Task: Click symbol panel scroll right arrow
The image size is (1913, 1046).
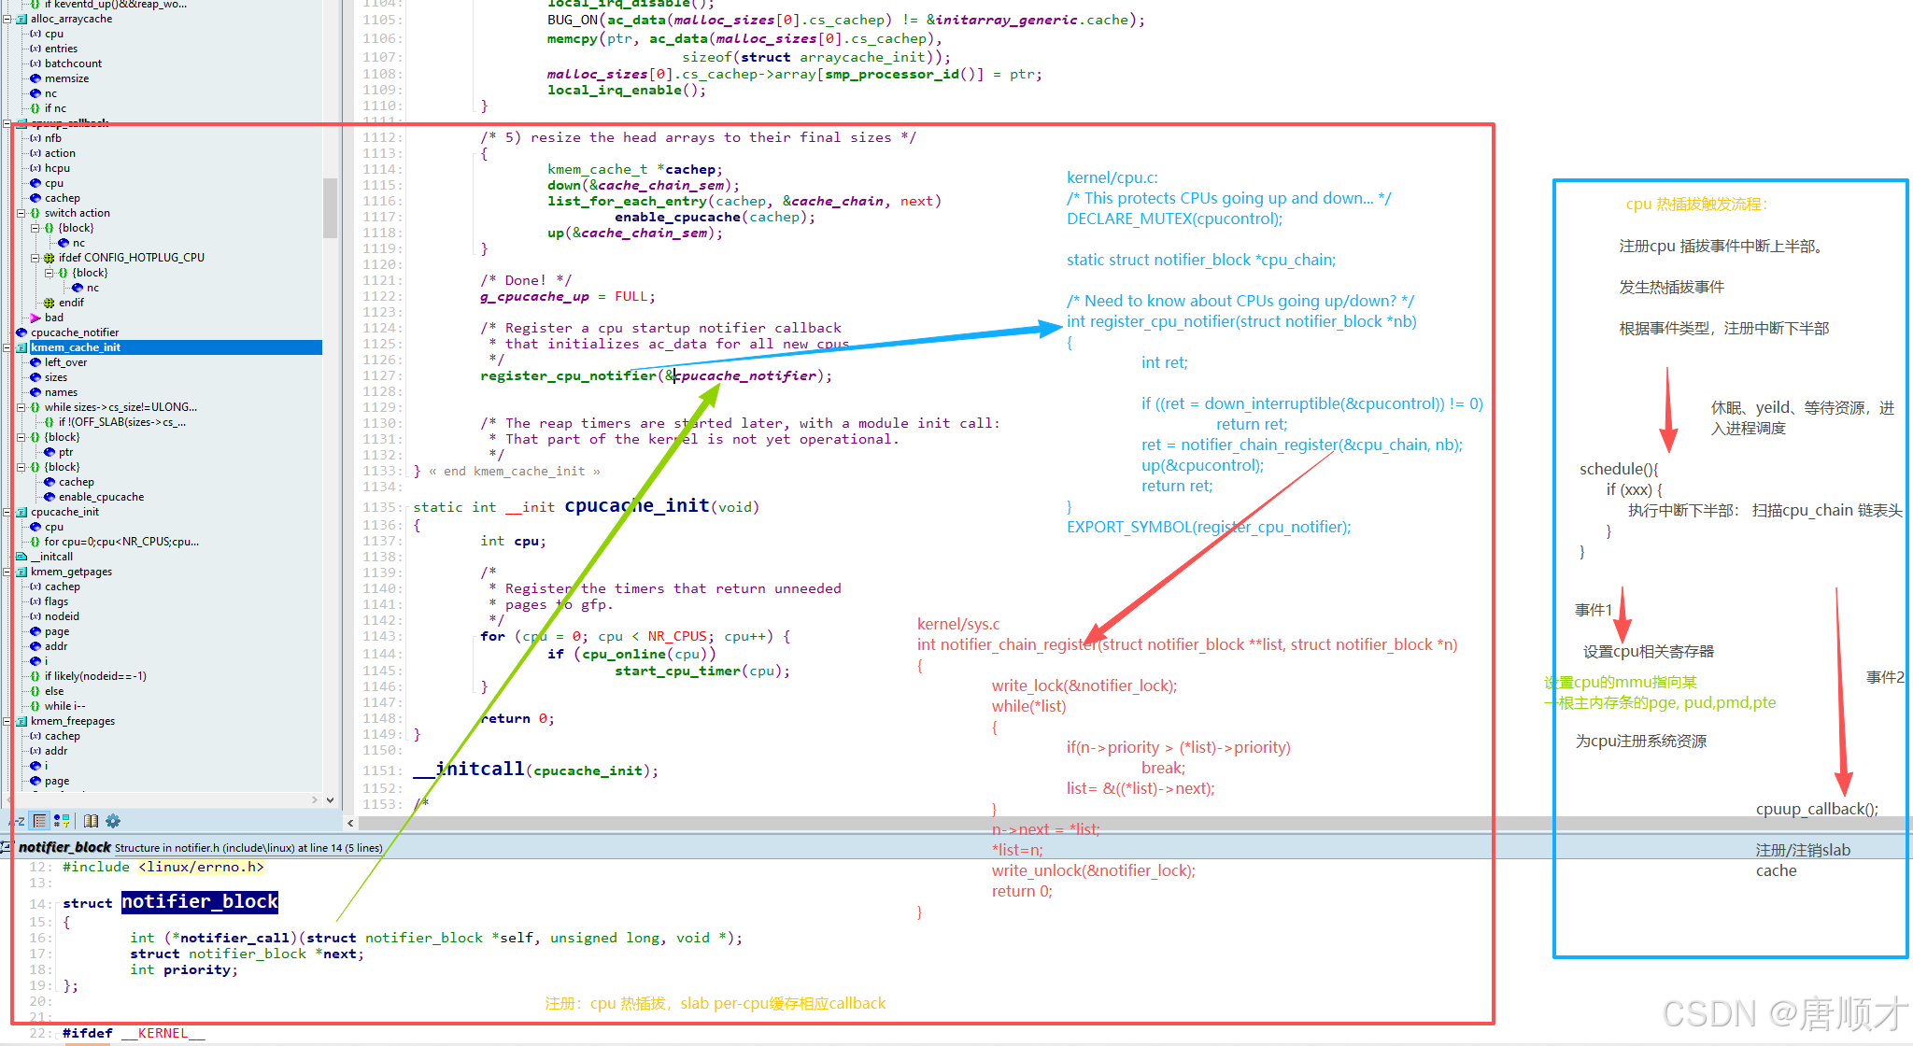Action: [x=315, y=799]
